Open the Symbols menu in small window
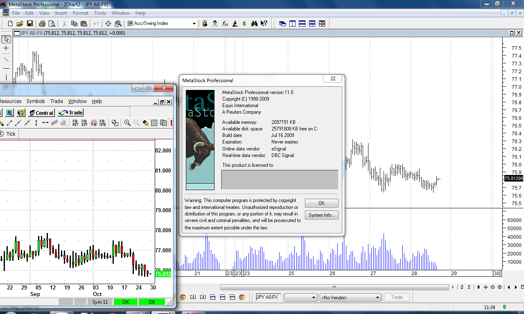This screenshot has width=524, height=314. coord(36,101)
